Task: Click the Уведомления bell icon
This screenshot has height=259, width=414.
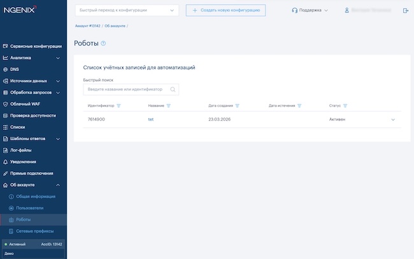Action: click(x=5, y=162)
